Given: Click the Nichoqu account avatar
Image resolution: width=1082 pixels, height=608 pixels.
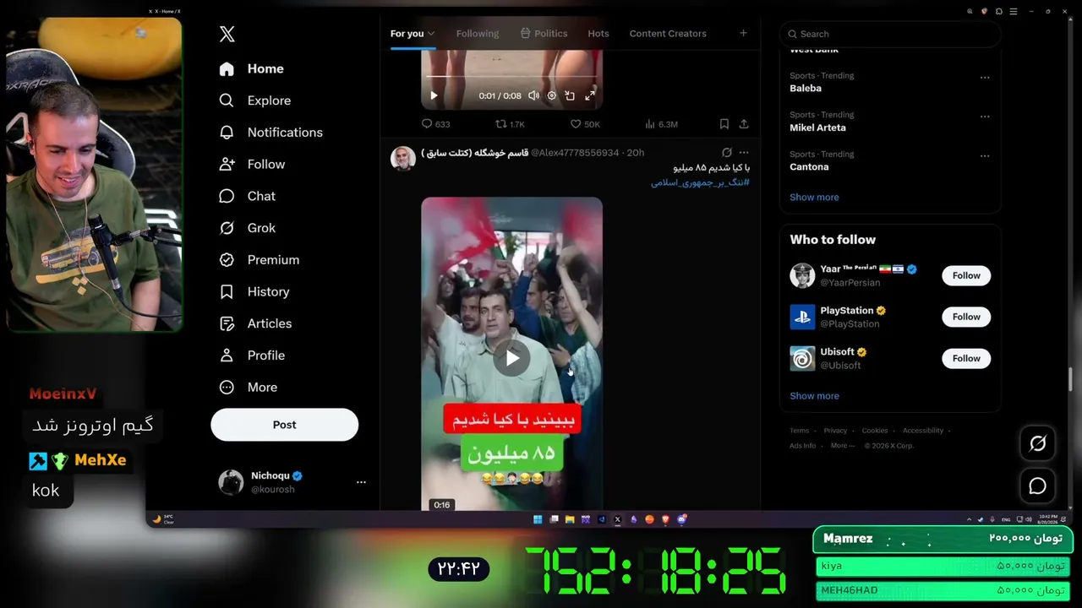Looking at the screenshot, I should point(231,482).
